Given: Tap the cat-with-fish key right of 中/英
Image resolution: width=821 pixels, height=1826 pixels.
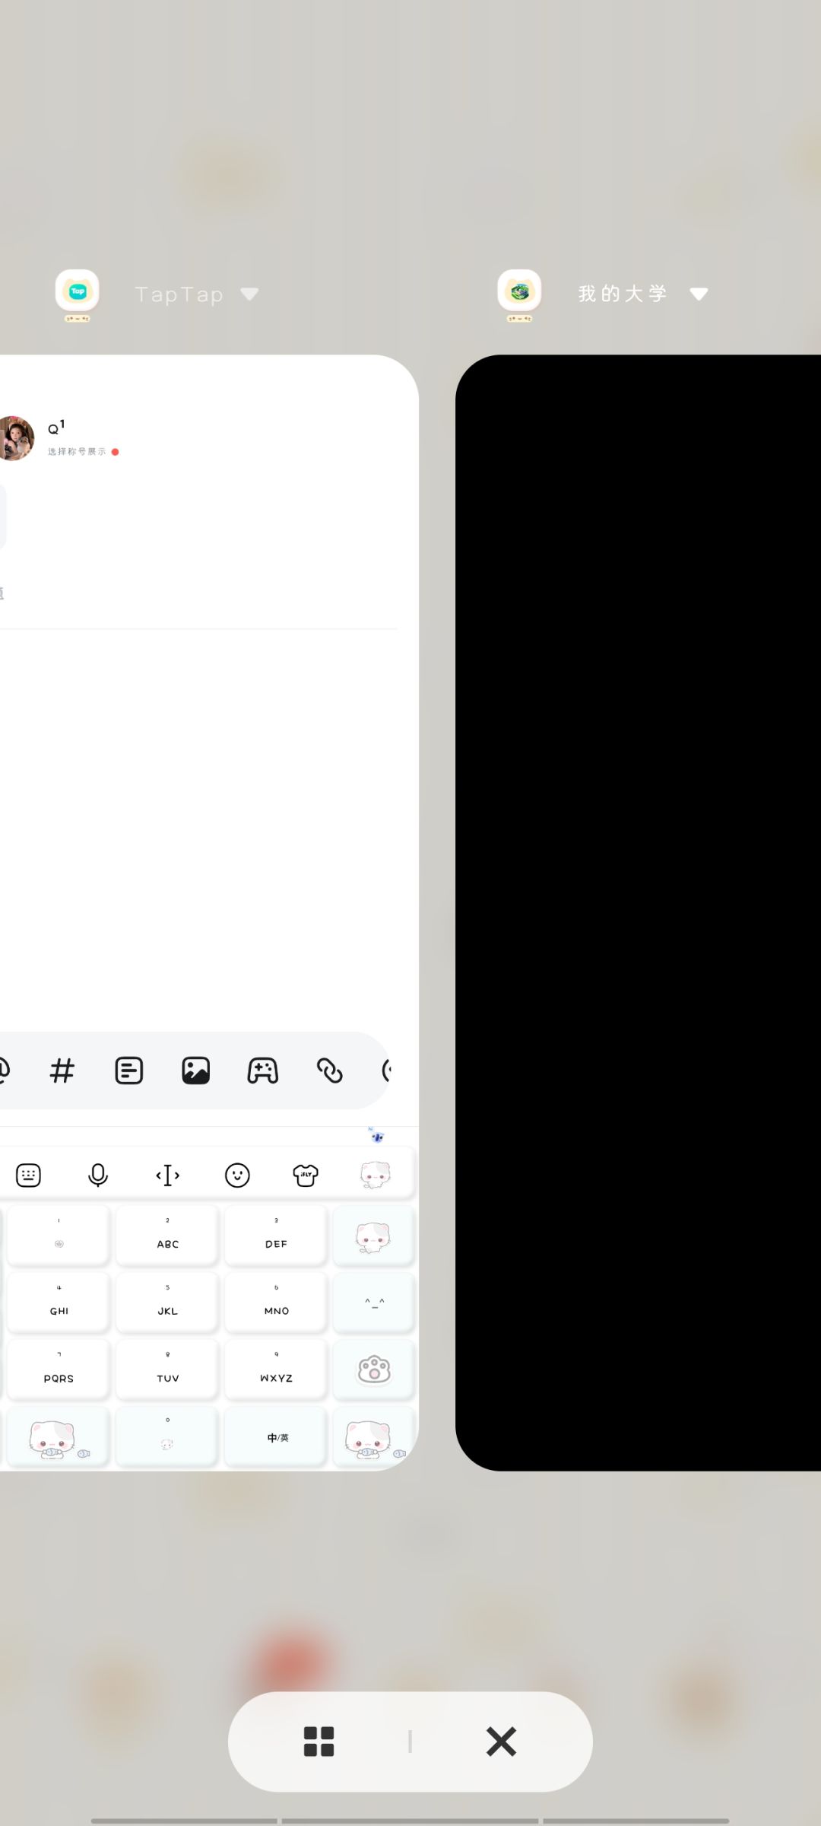Looking at the screenshot, I should pos(374,1437).
